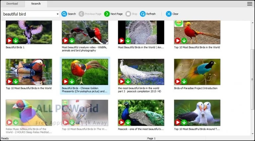Click title 'Birds-of-Paradise Project Introduction'
The width and height of the screenshot is (255, 141).
(196, 88)
